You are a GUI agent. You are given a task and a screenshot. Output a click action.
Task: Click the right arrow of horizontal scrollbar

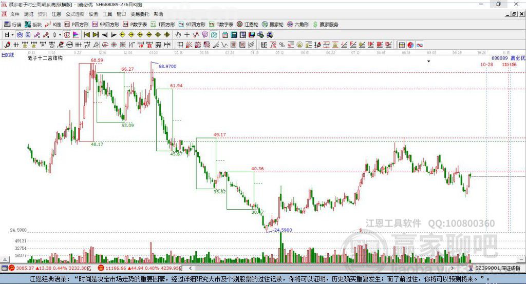453,268
